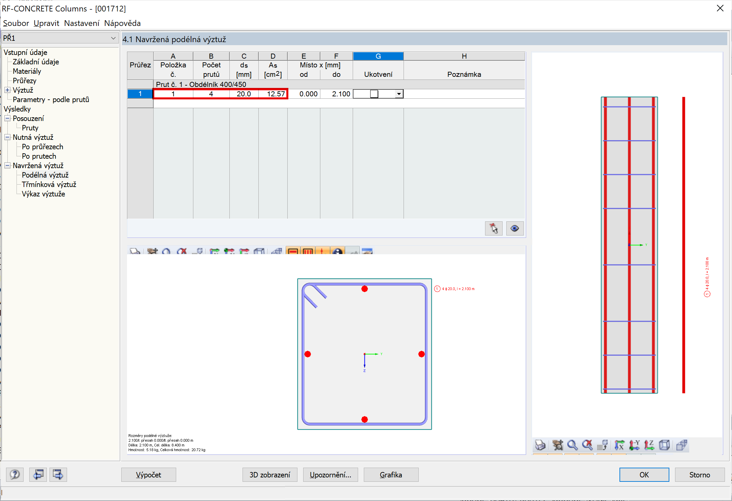Click the view in X direction icon
The image size is (732, 501).
point(619,445)
